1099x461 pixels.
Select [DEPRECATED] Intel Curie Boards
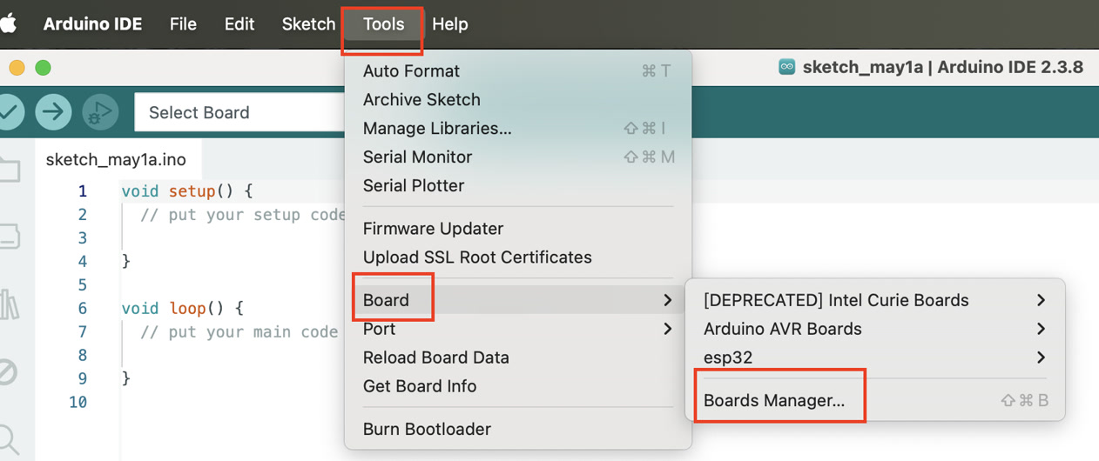point(875,300)
